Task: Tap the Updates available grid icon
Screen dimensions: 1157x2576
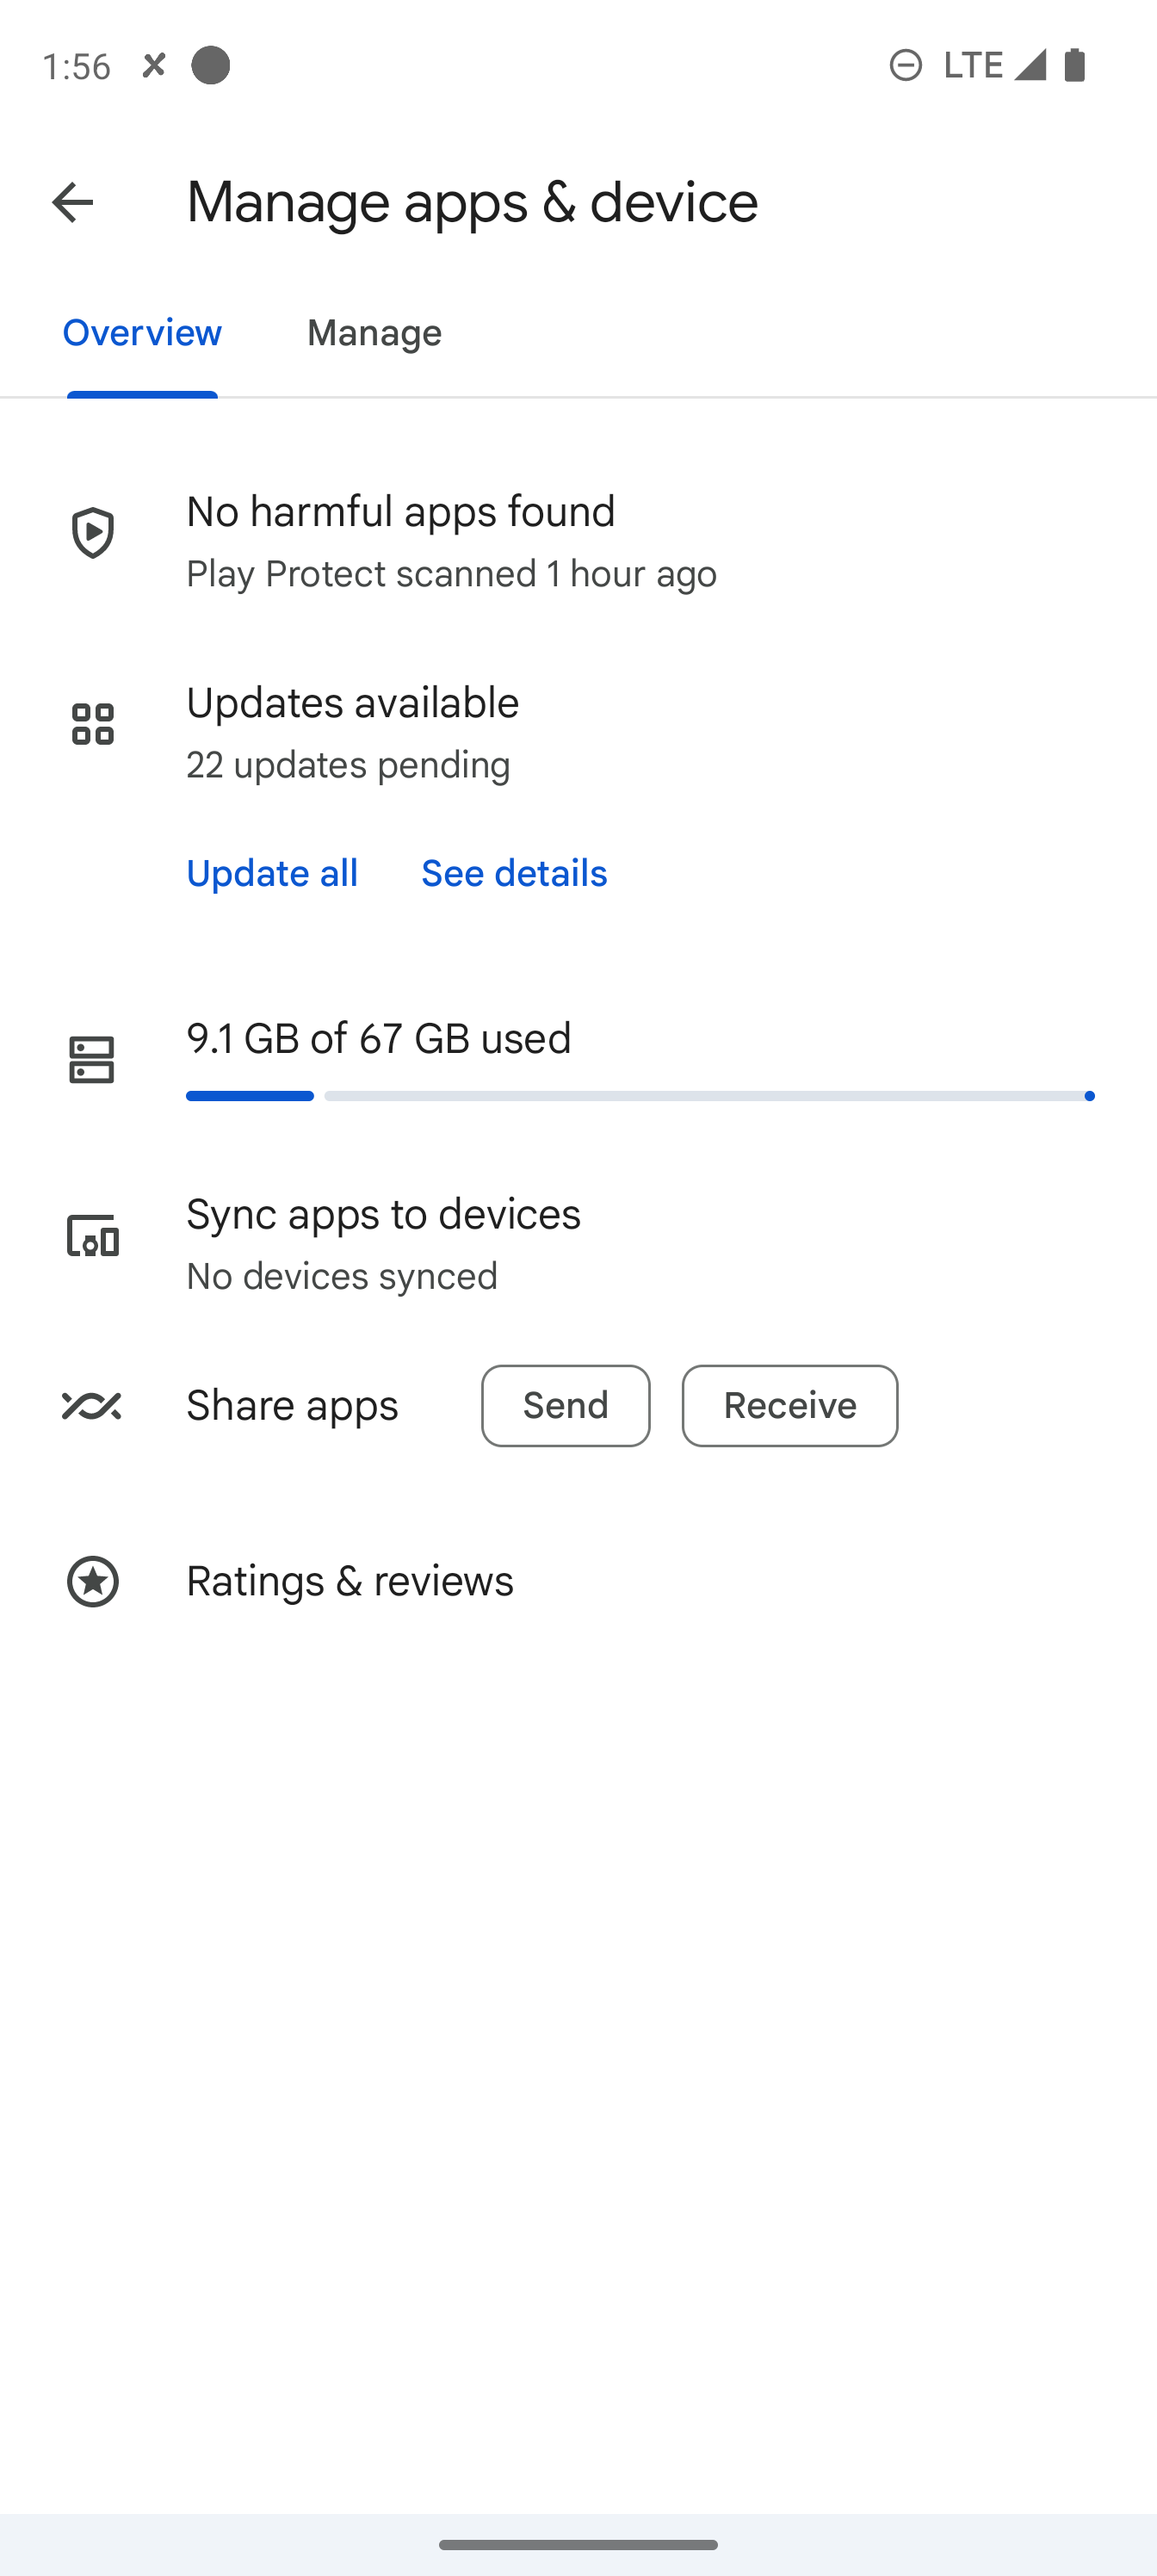Action: [92, 724]
